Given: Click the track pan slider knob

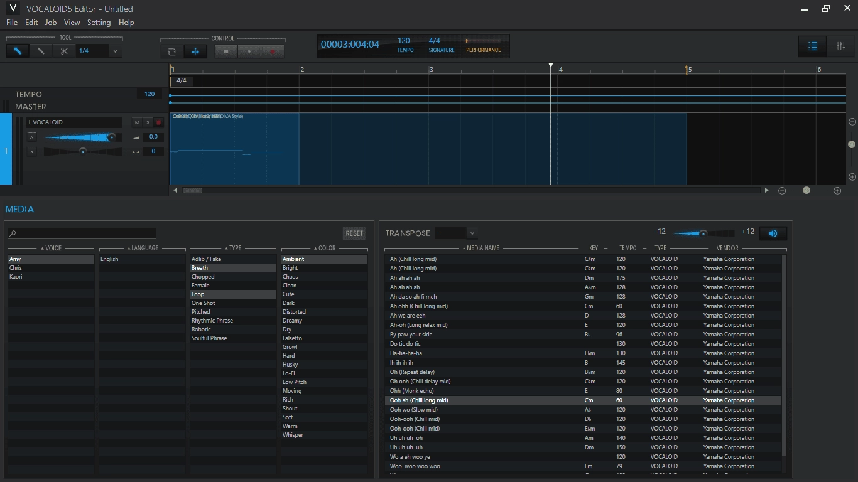Looking at the screenshot, I should tap(82, 151).
